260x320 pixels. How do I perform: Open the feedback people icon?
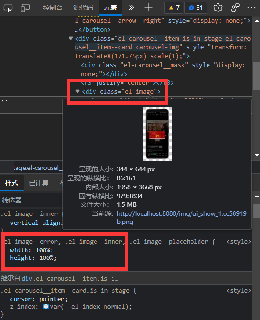(x=235, y=8)
